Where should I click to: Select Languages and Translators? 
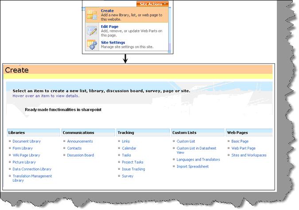tap(198, 160)
